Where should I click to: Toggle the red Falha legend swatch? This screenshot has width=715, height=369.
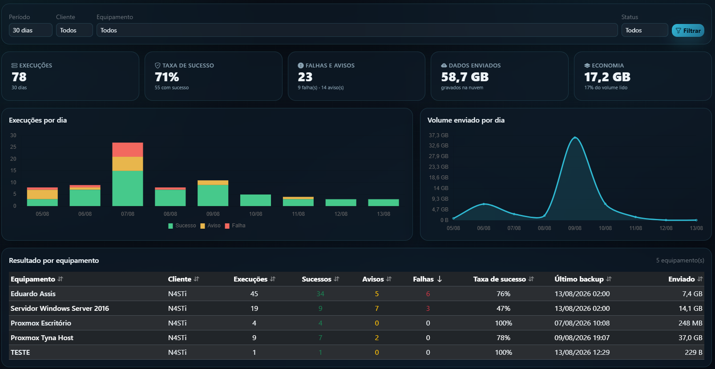pyautogui.click(x=227, y=226)
